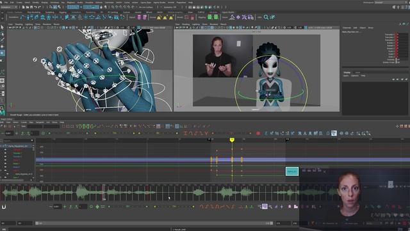Click the Save Scene icon in the status line
Screen dimensions: 410x231
click(31, 7)
